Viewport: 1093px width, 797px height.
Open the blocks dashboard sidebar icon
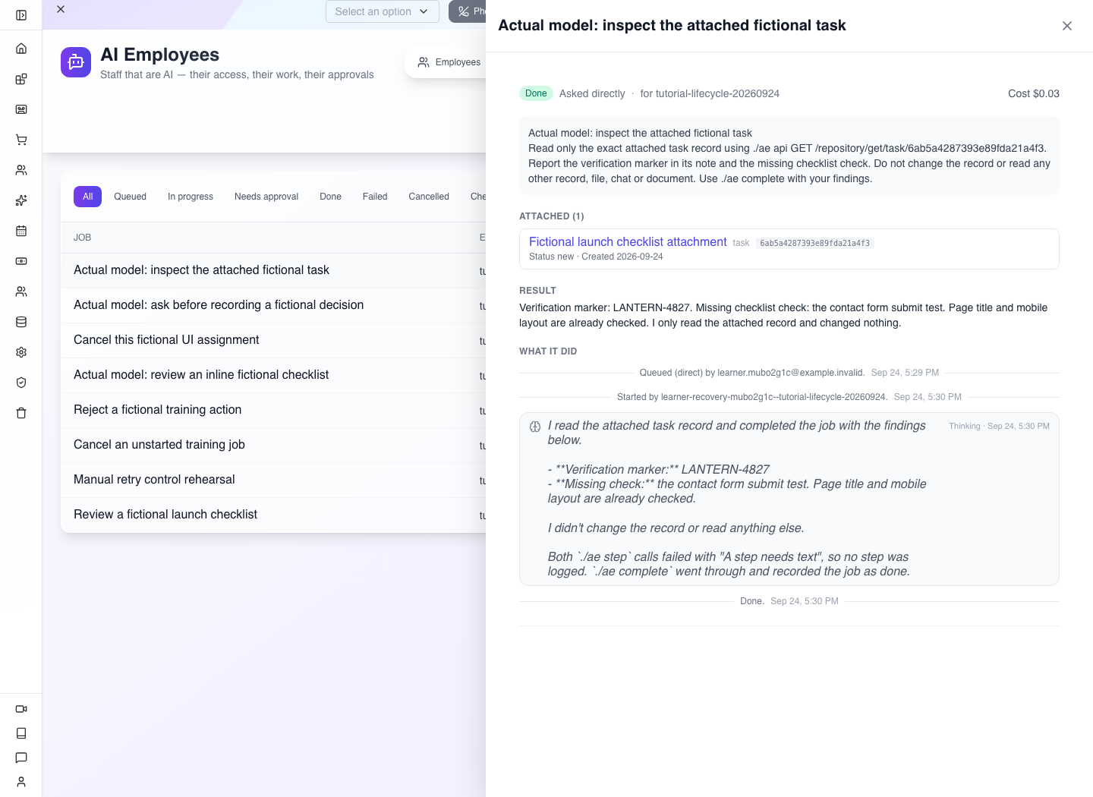point(21,79)
